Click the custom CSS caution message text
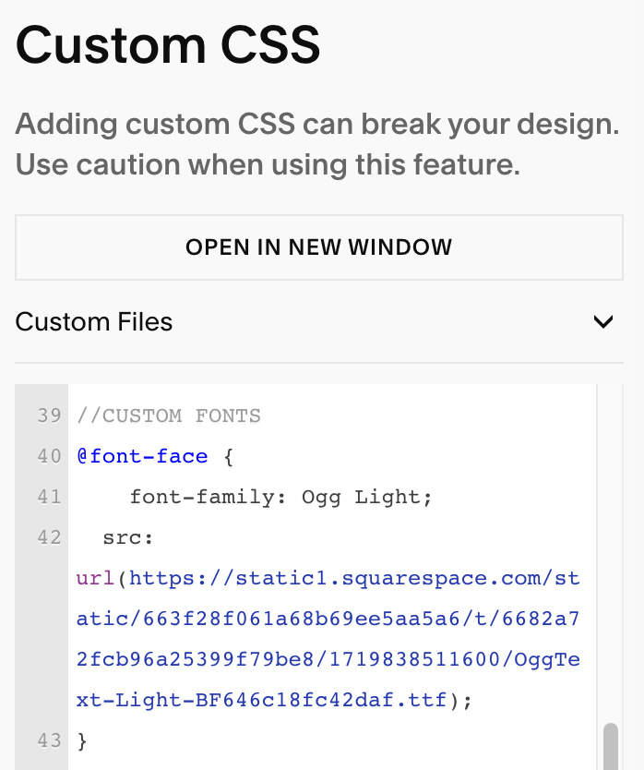Viewport: 644px width, 770px height. [317, 144]
